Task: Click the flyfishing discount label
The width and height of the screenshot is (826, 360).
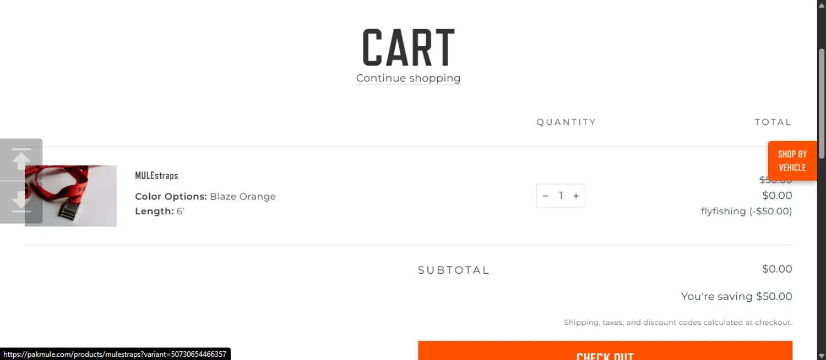Action: (x=746, y=211)
